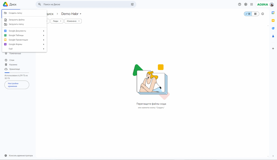
Task: Click the Help question mark icon
Action: (239, 4)
